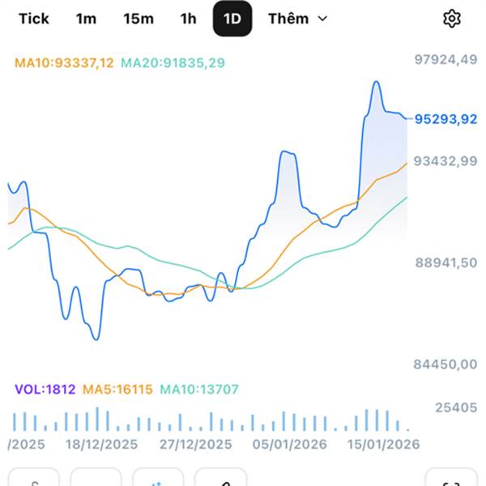The height and width of the screenshot is (486, 486).
Task: Click the 05/01/2026 date on the axis
Action: point(290,445)
